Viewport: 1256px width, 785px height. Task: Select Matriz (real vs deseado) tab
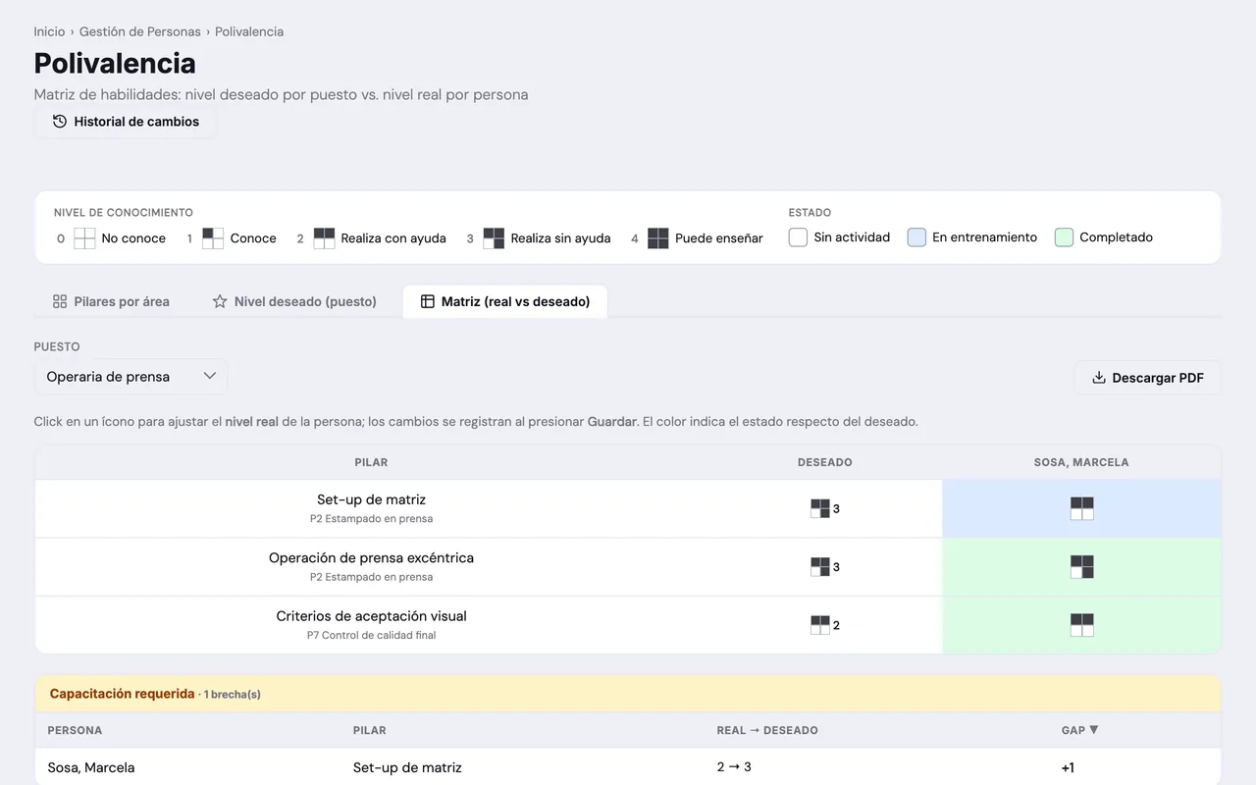[x=505, y=301]
